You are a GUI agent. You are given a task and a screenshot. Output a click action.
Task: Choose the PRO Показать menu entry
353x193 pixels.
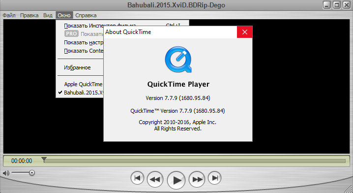pyautogui.click(x=80, y=34)
